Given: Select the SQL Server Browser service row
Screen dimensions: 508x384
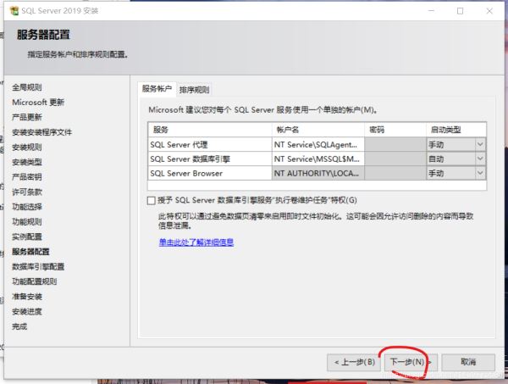Looking at the screenshot, I should (x=208, y=172).
